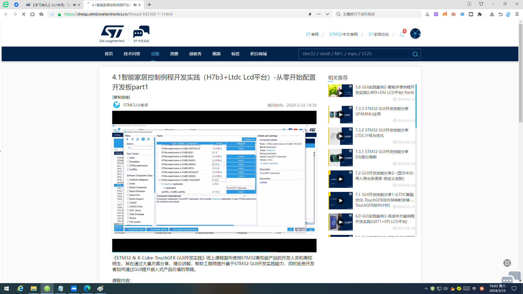Click the browser forward arrow
Screen dimensions: 523x294
pos(15,14)
